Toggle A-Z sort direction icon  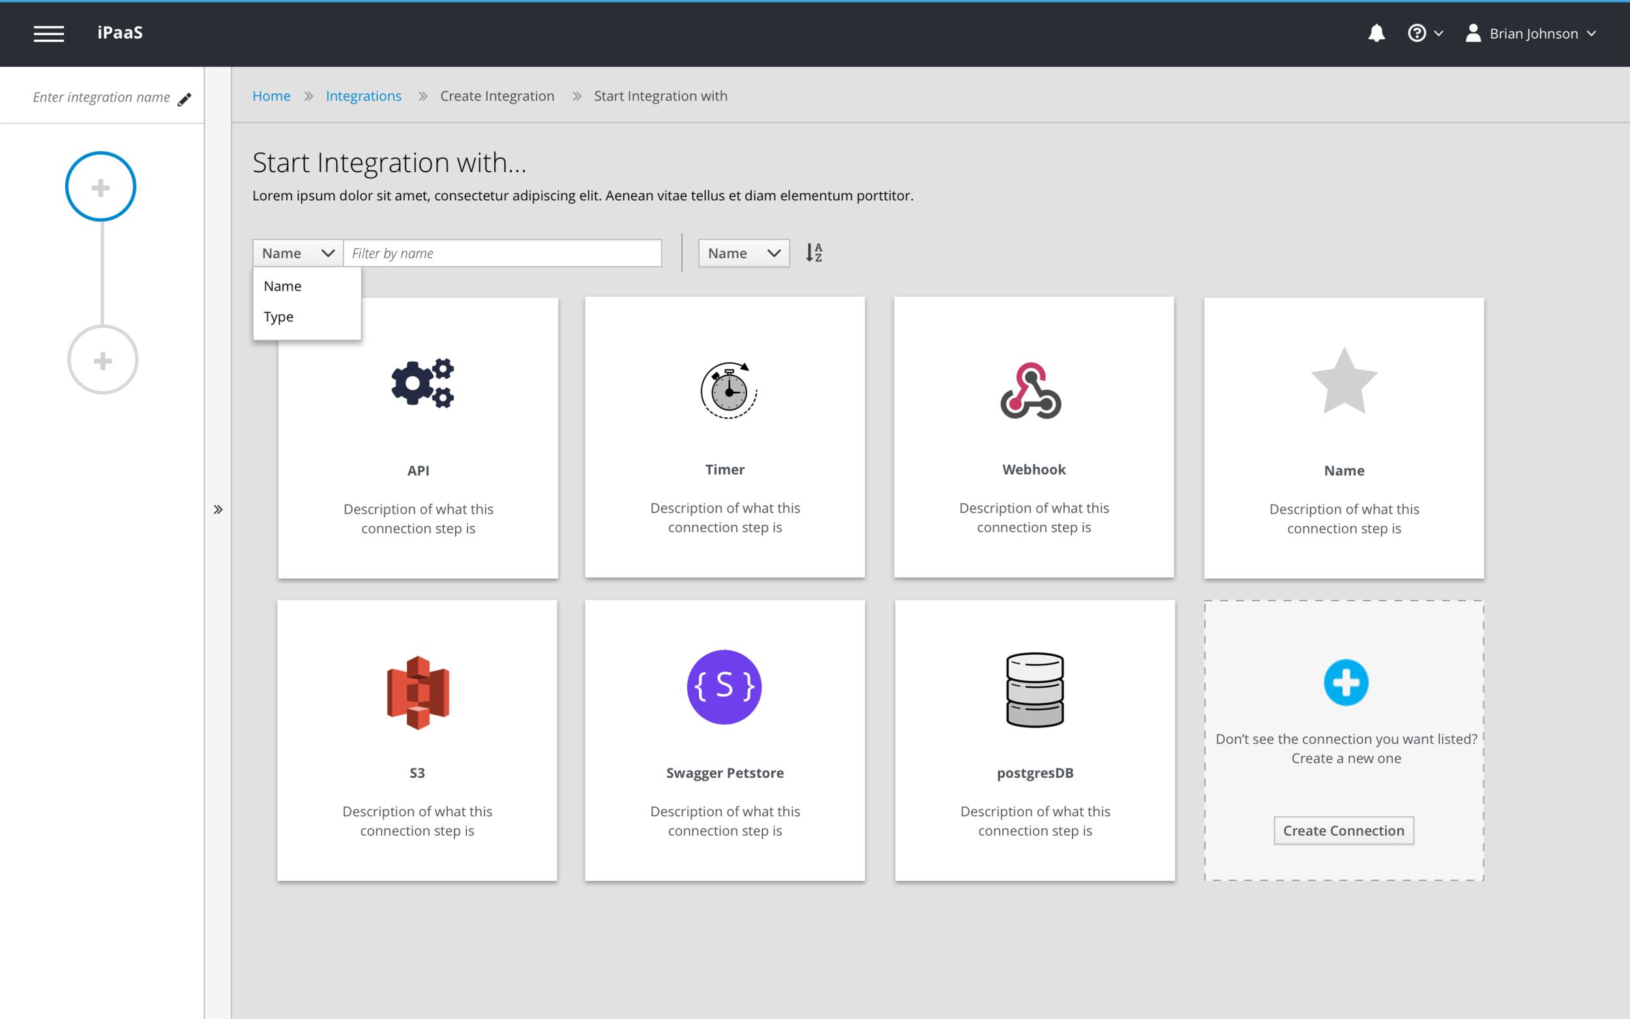click(814, 253)
